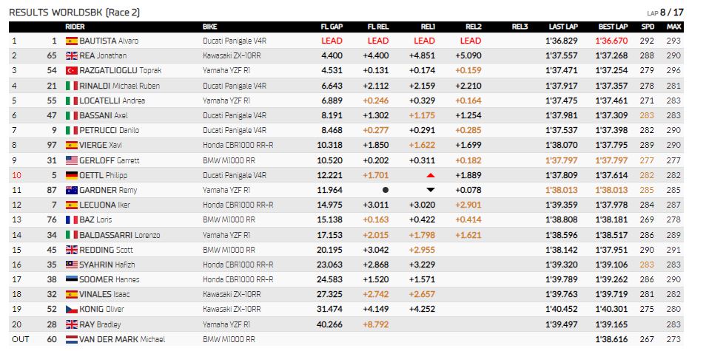Click the Malaysian flag next to SYAHRIN
The height and width of the screenshot is (351, 706).
click(x=72, y=265)
